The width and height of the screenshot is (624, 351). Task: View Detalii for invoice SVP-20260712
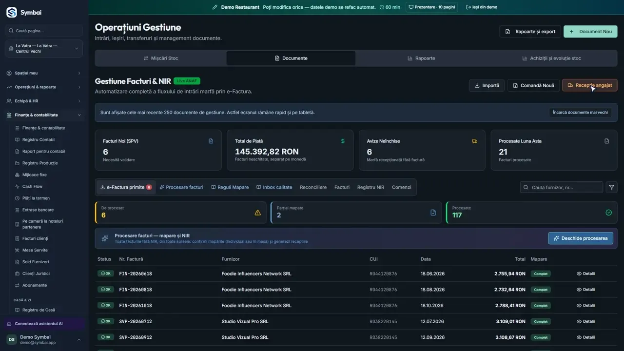coord(585,322)
